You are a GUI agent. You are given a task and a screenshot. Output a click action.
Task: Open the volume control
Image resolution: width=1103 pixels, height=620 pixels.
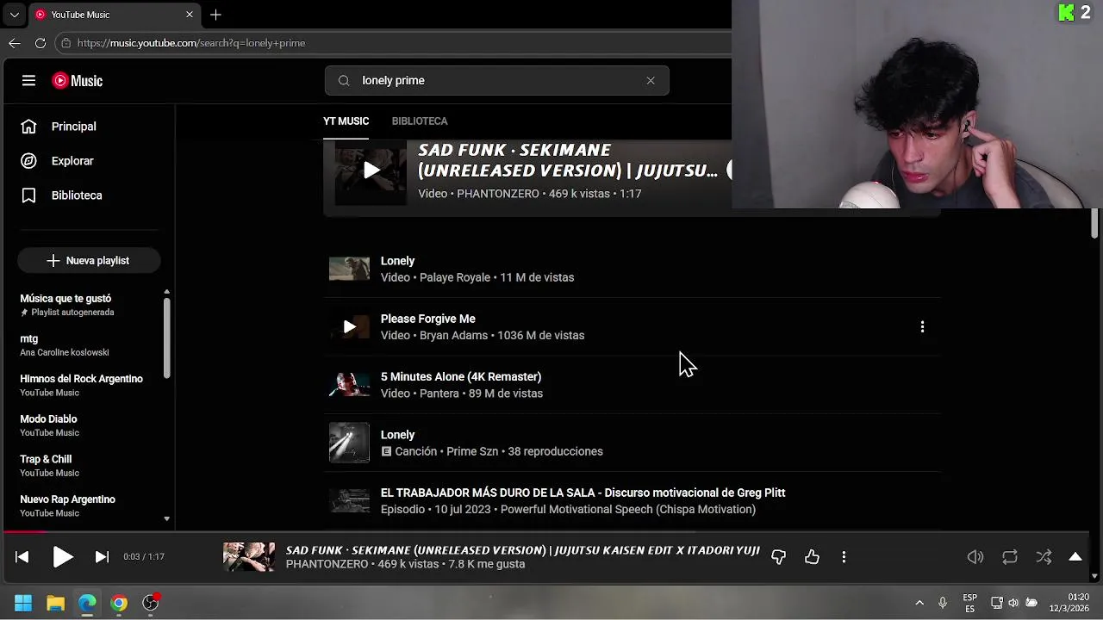pos(975,557)
